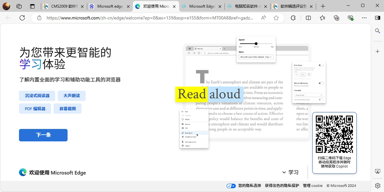Click the 屏幕截图 button
384x192 pixels.
click(68, 108)
